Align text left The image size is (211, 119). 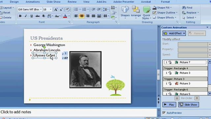point(76,16)
